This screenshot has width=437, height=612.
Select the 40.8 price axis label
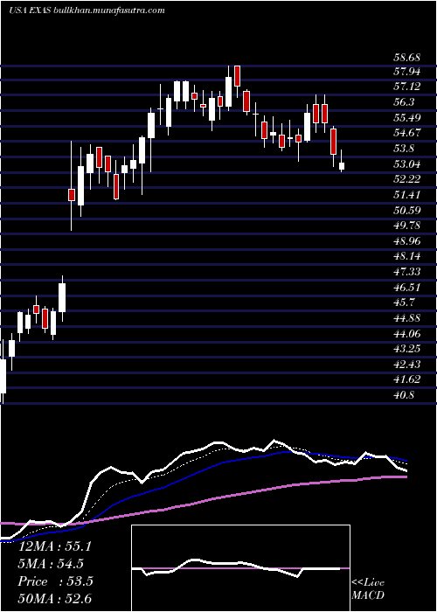click(x=404, y=395)
